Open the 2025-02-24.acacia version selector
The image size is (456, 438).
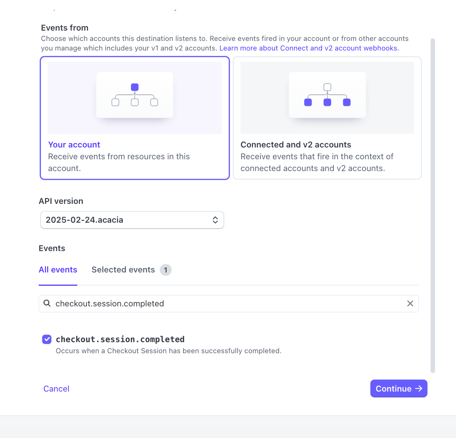point(132,220)
